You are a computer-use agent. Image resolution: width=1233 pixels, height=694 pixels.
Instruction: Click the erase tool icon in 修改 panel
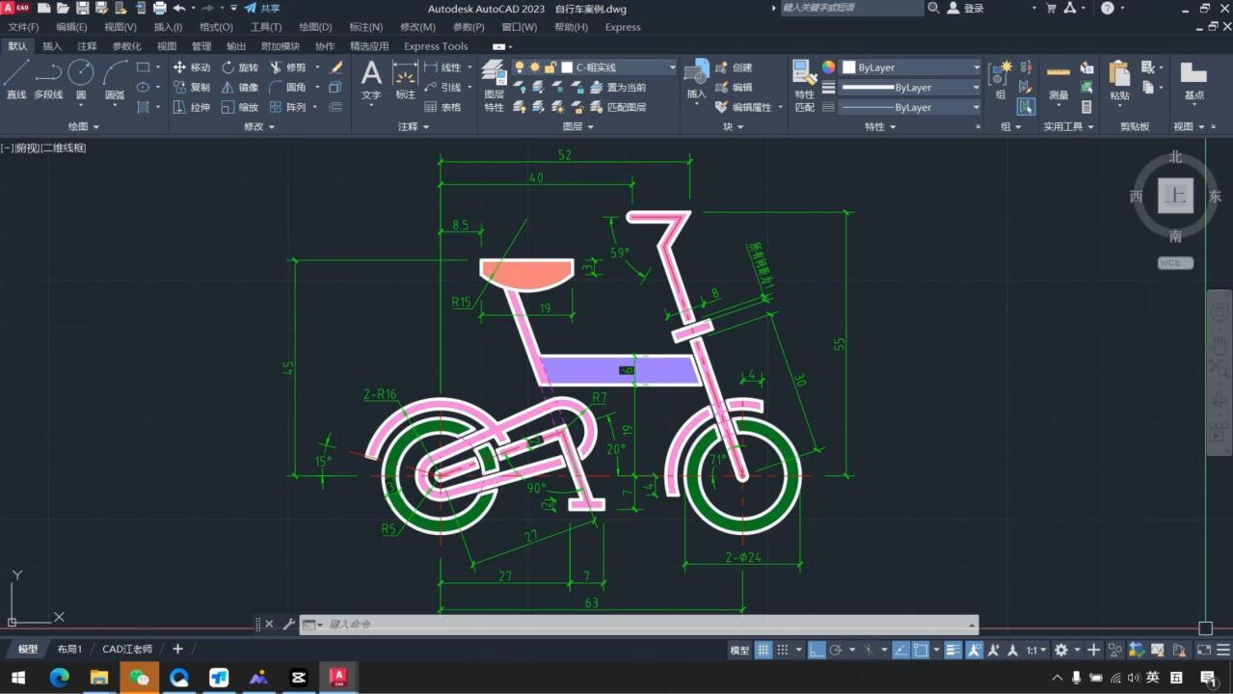pyautogui.click(x=335, y=67)
